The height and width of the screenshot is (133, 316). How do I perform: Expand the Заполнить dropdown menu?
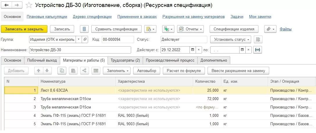pyautogui.click(x=117, y=71)
